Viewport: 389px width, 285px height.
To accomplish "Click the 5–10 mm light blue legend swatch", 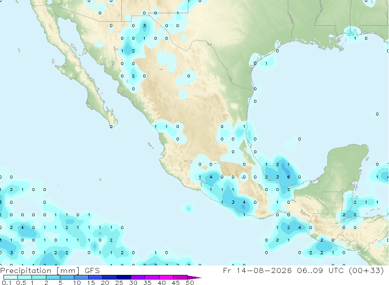I will tap(67, 277).
